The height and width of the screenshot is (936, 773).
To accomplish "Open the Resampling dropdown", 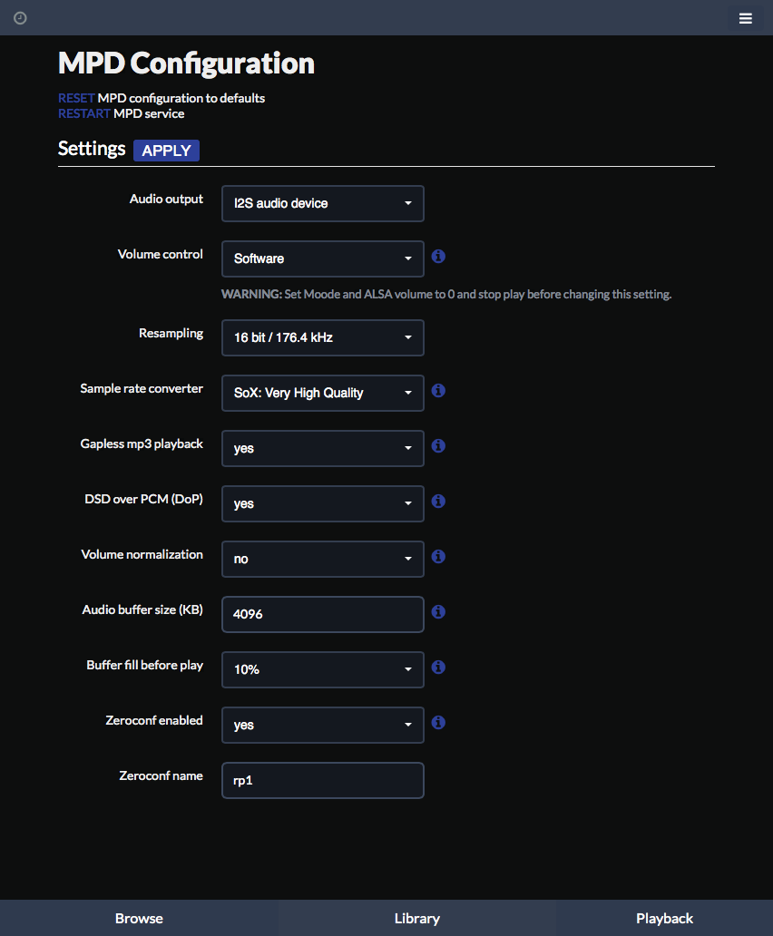I will click(323, 338).
